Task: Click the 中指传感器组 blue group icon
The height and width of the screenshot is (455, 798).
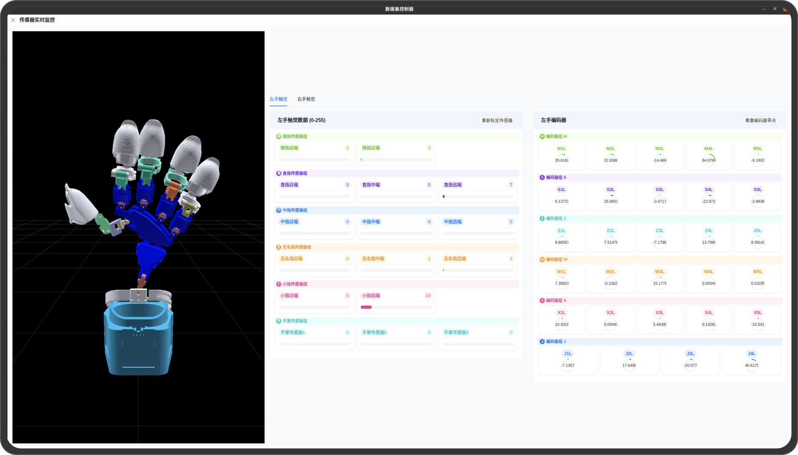Action: [x=278, y=210]
